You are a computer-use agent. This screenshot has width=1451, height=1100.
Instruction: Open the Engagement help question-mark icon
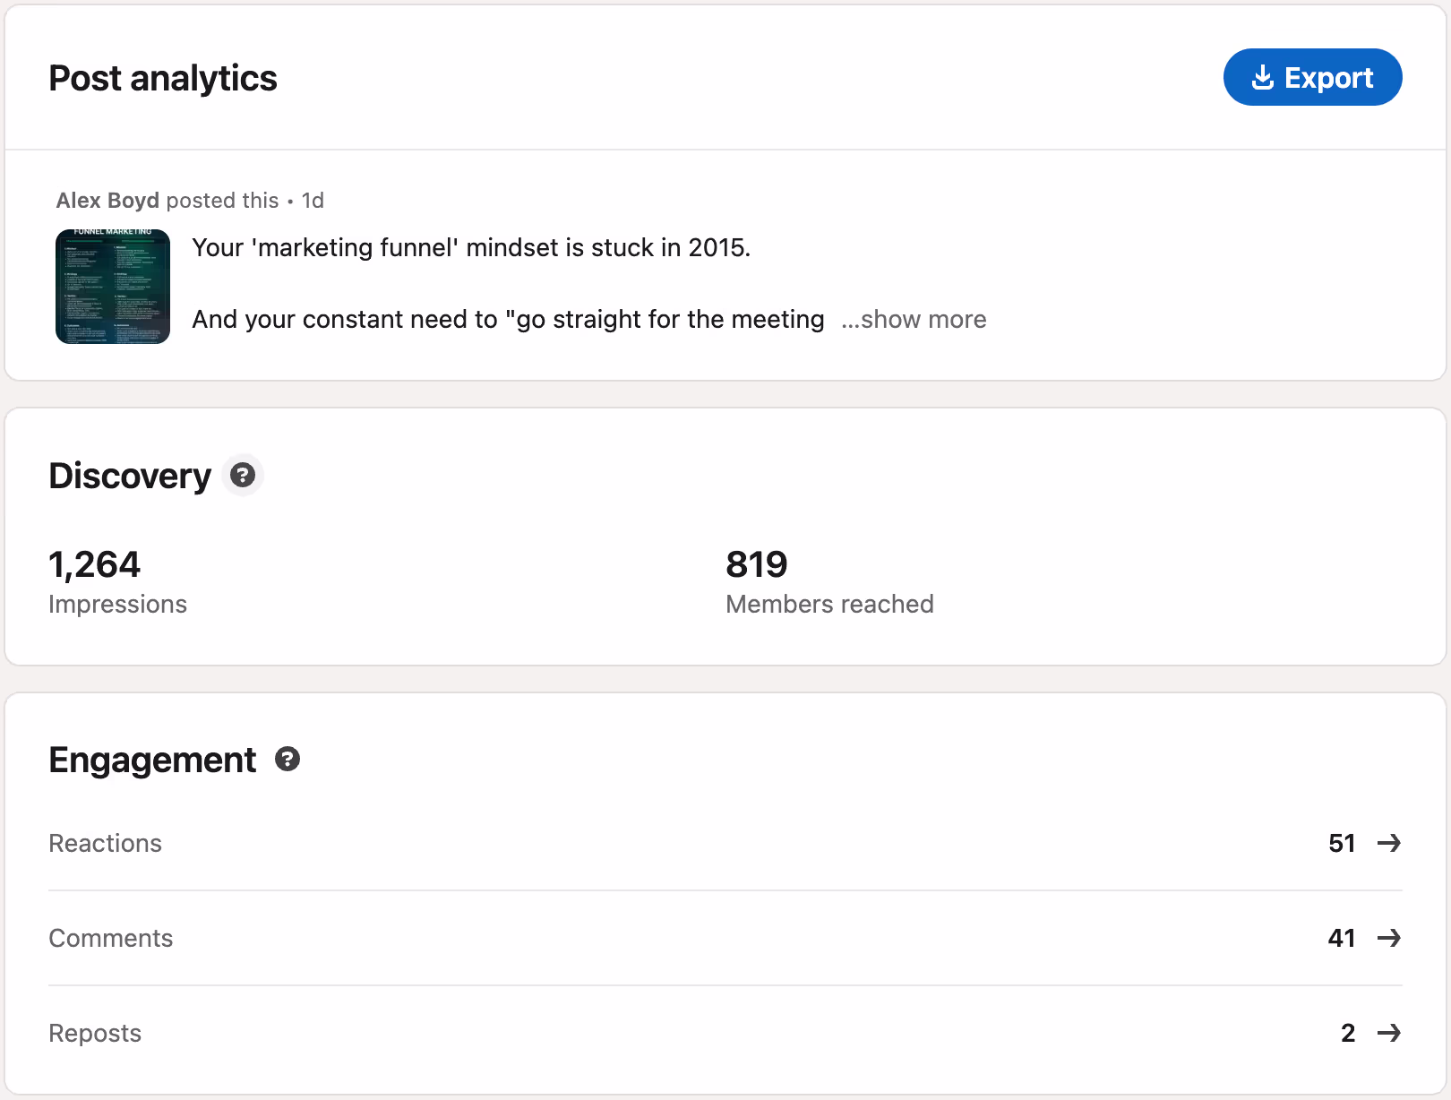click(287, 760)
